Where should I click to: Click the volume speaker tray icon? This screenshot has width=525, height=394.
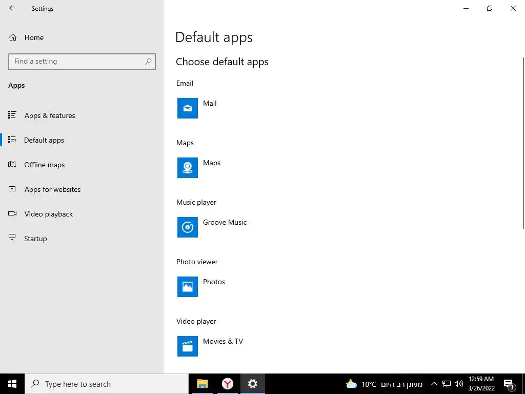(459, 384)
